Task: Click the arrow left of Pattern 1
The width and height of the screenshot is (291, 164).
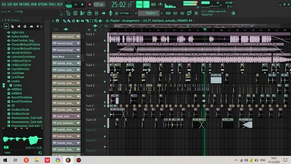Action: click(x=136, y=13)
